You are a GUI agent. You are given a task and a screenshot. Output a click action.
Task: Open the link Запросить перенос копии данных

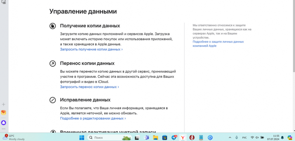click(x=90, y=87)
